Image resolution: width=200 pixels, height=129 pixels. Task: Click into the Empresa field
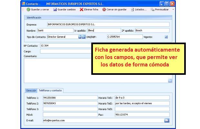(108, 24)
